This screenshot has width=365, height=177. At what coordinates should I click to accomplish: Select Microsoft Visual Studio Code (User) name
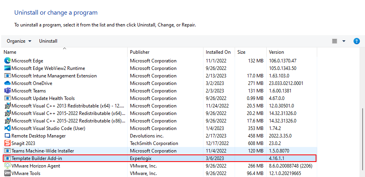[x=48, y=128]
